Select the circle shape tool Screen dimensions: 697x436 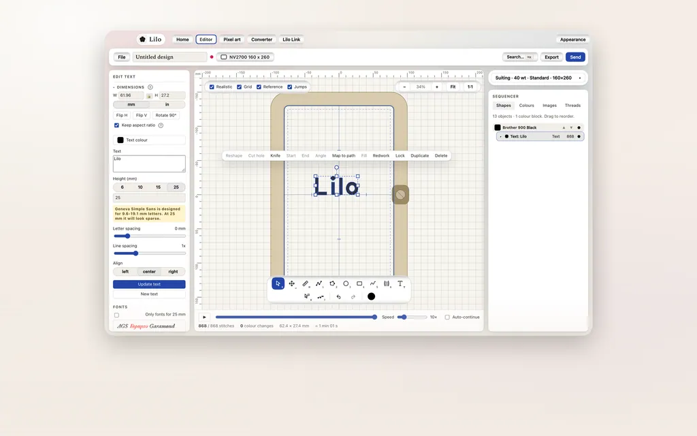(346, 283)
